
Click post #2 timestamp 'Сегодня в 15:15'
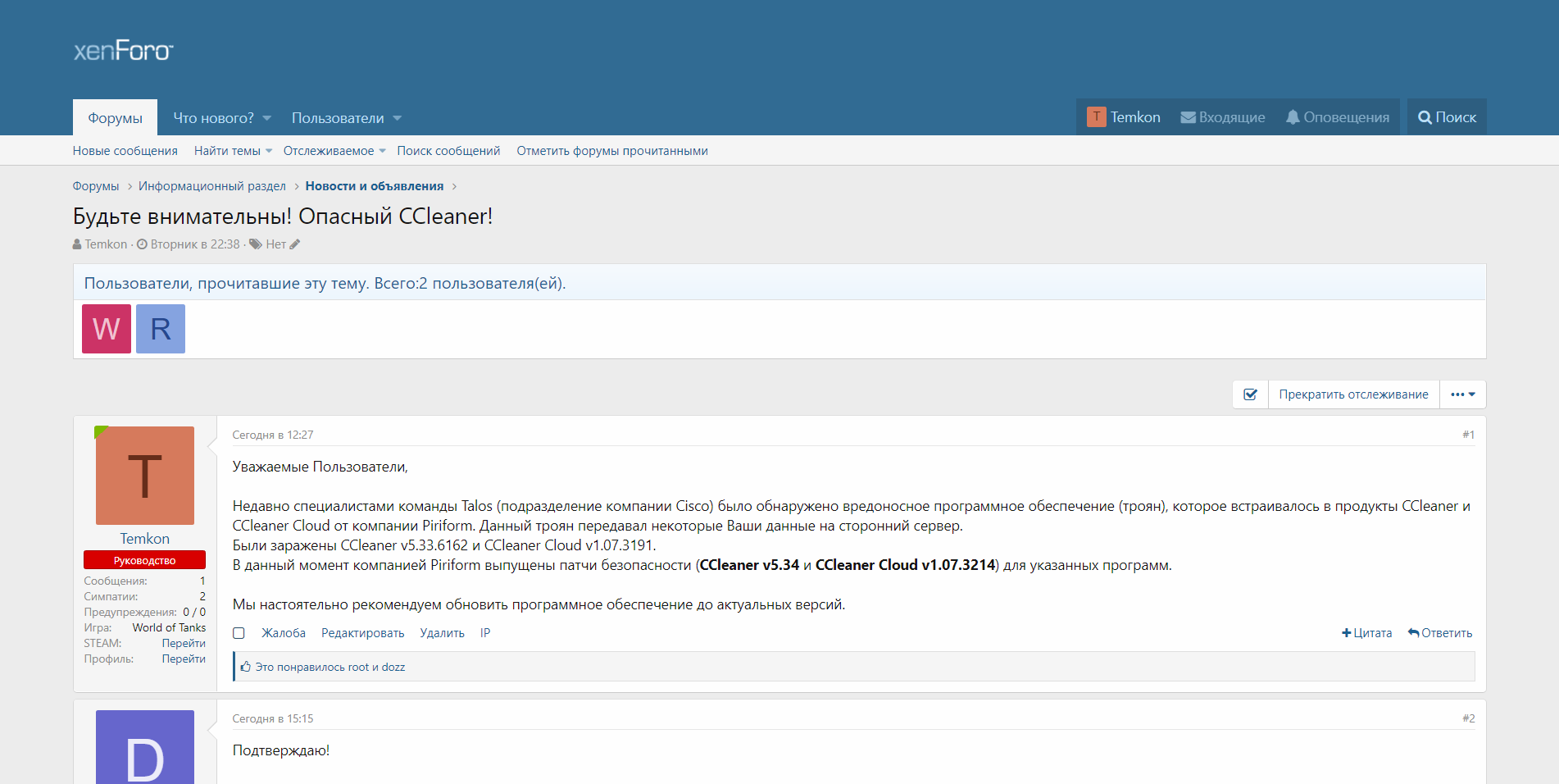tap(273, 718)
